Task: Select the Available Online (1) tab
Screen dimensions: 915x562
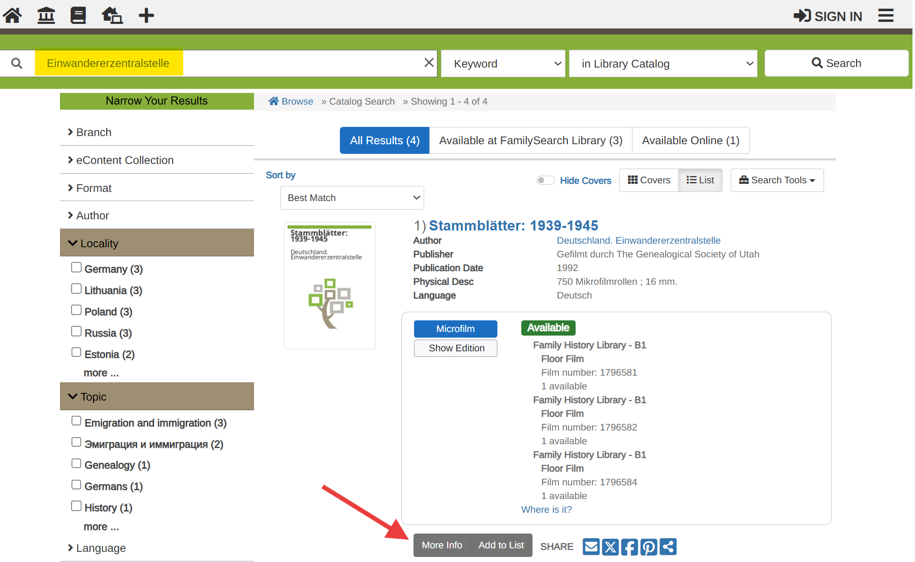Action: tap(690, 140)
